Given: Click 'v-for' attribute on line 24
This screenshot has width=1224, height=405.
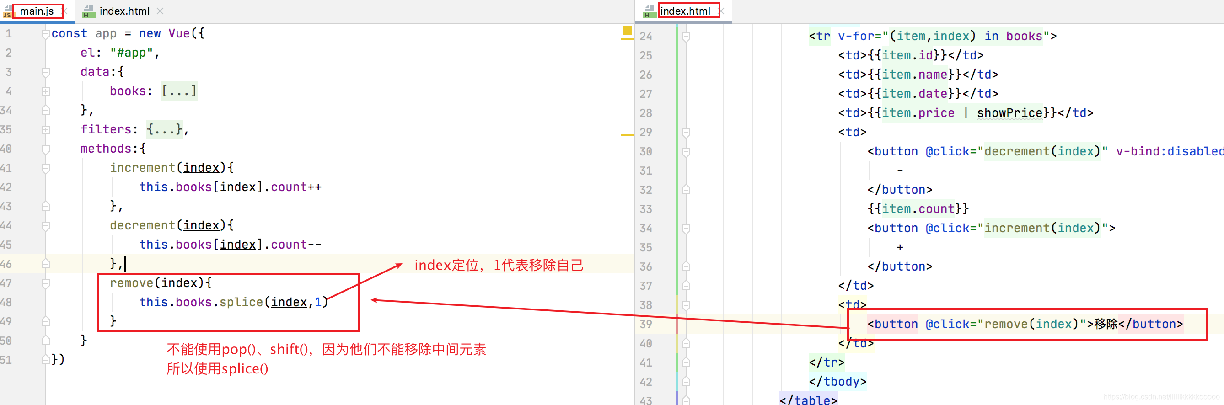Looking at the screenshot, I should [x=856, y=36].
